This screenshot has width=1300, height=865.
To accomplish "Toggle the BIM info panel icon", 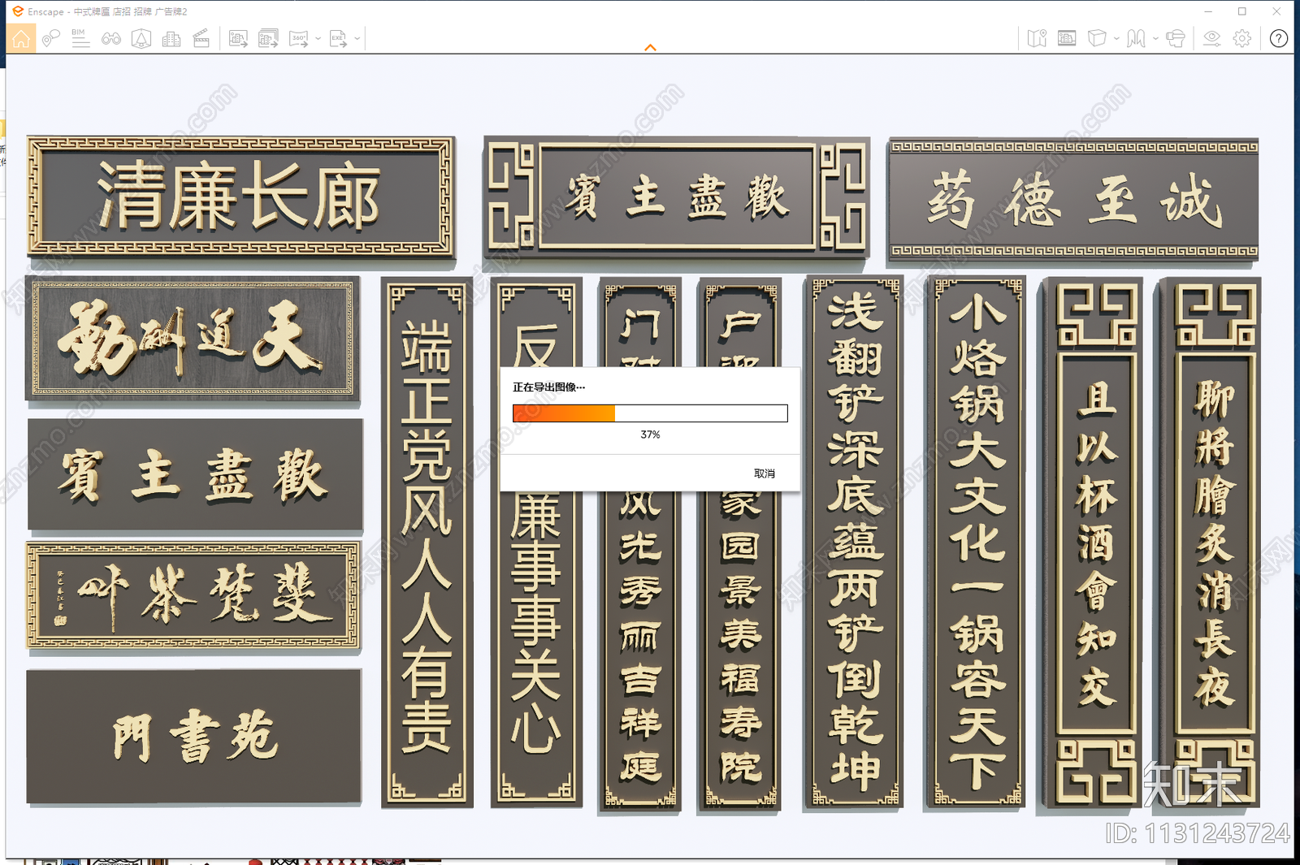I will click(x=80, y=38).
